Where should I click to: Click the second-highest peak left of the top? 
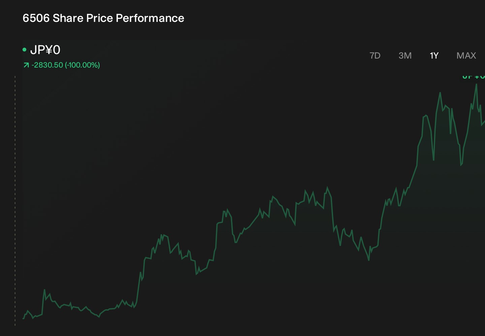(x=440, y=92)
